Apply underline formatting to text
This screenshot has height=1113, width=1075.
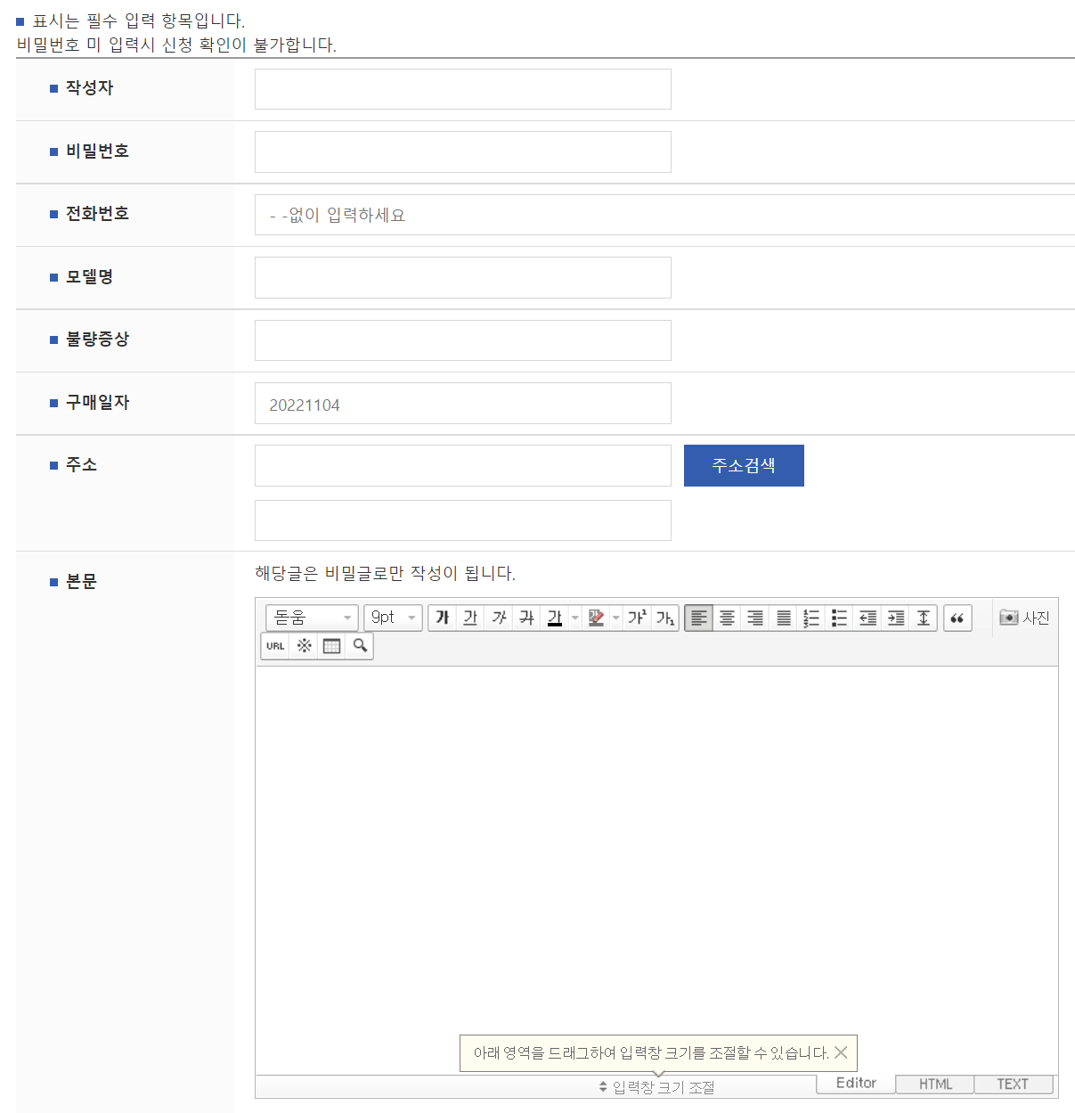(x=470, y=618)
